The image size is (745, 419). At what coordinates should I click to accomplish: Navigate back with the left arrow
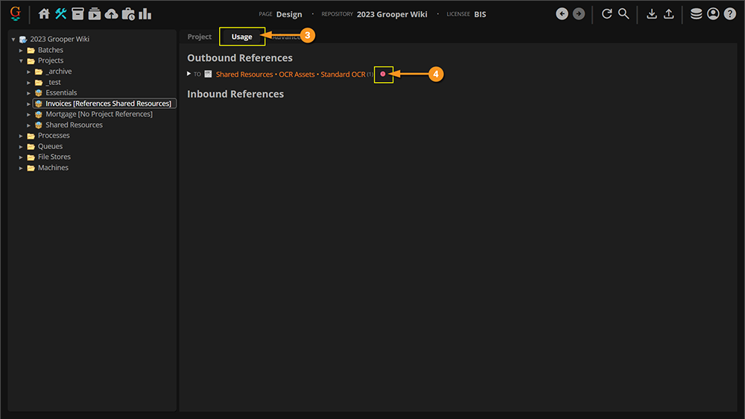562,13
